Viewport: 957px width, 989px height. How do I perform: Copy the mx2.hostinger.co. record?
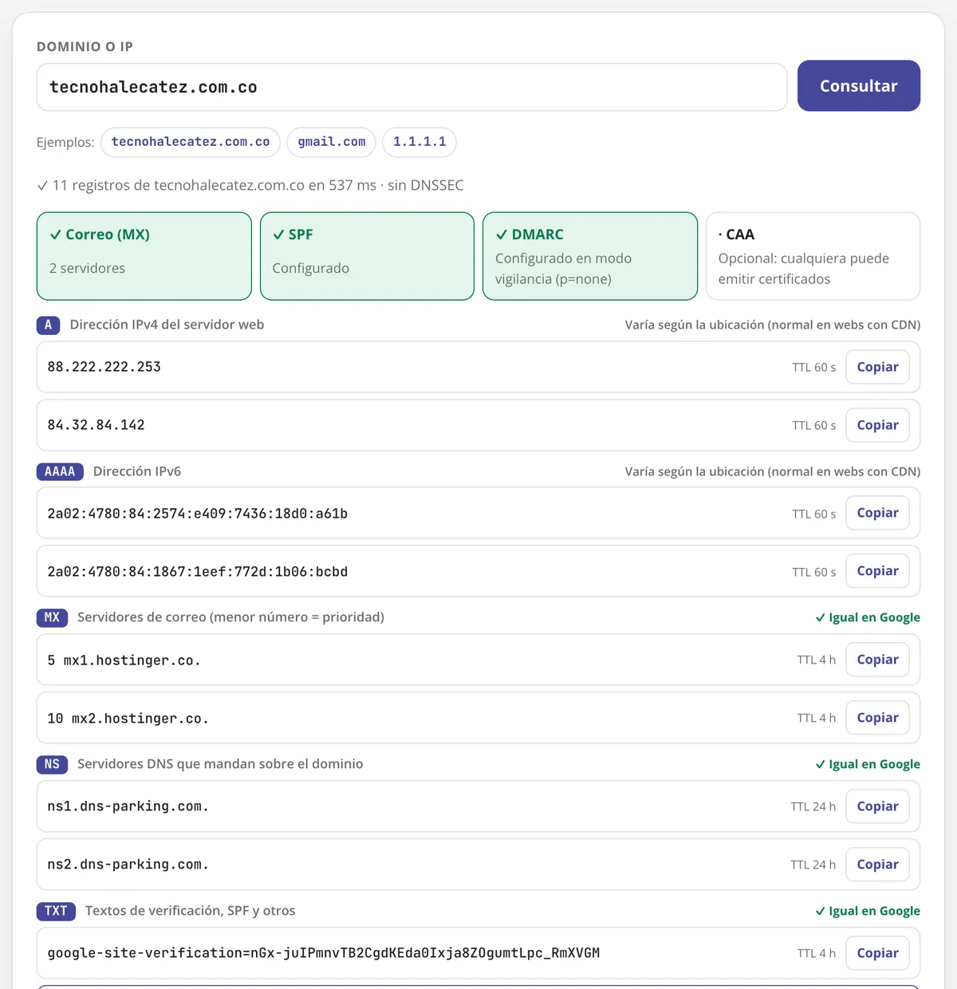click(x=877, y=718)
